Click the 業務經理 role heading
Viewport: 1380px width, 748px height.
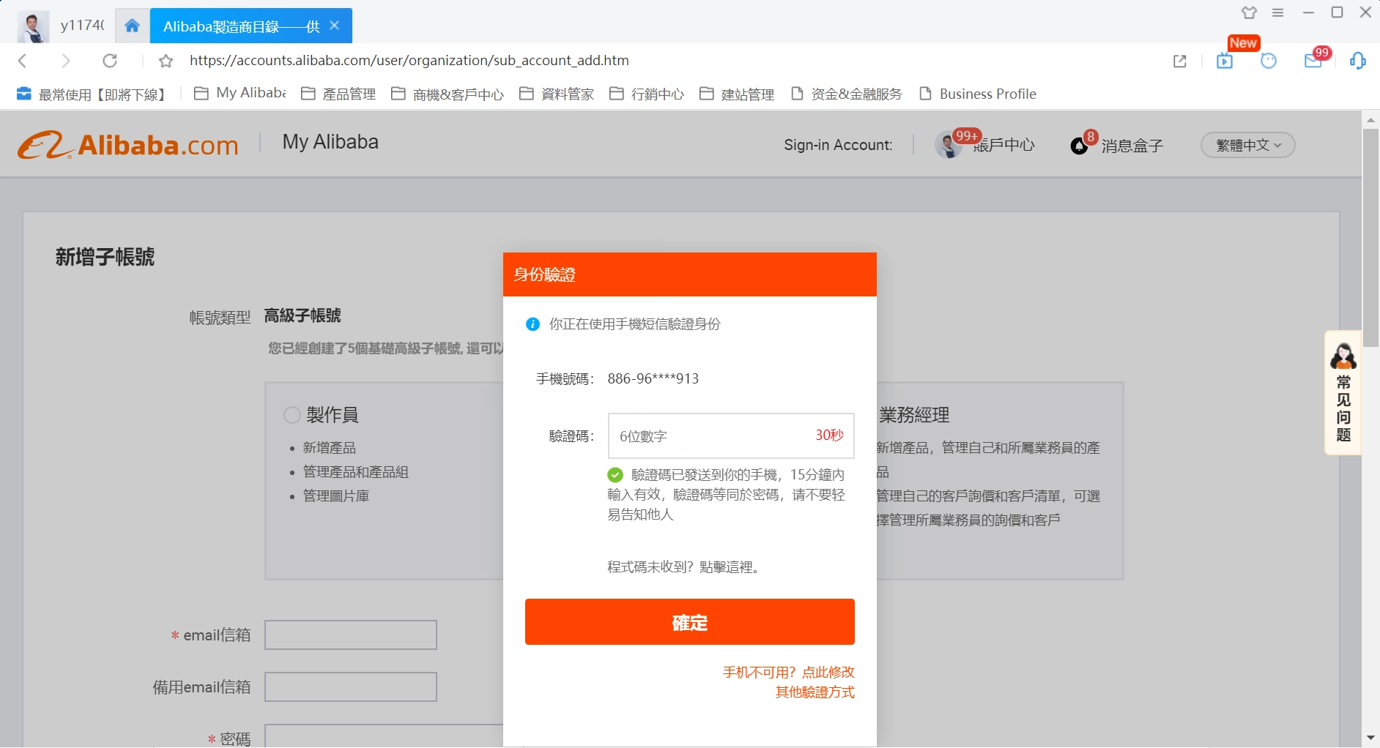914,415
